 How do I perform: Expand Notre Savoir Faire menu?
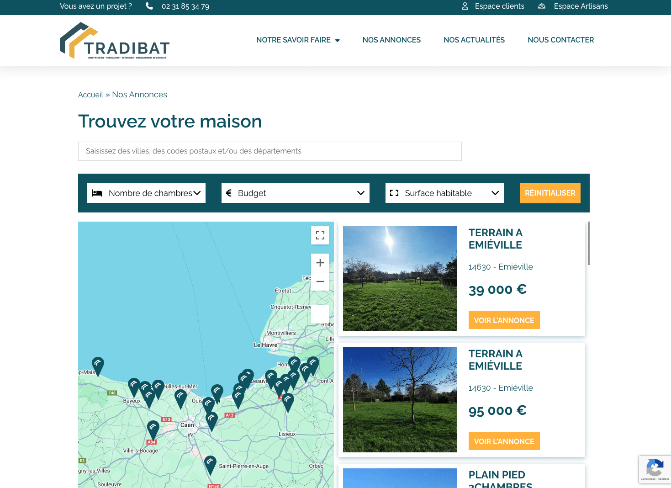[298, 40]
